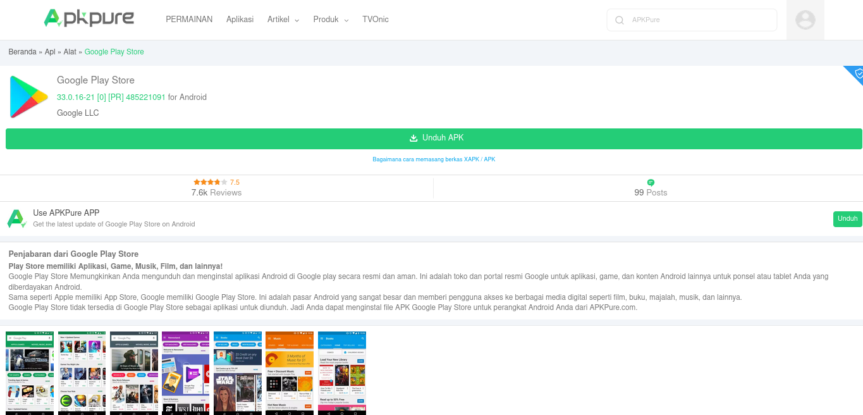Click the APKPure logo
This screenshot has width=863, height=415.
(x=89, y=18)
